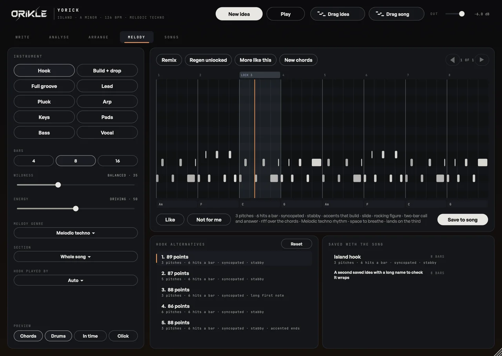This screenshot has width=502, height=356.
Task: Go to the previous idea arrow
Action: pos(452,60)
